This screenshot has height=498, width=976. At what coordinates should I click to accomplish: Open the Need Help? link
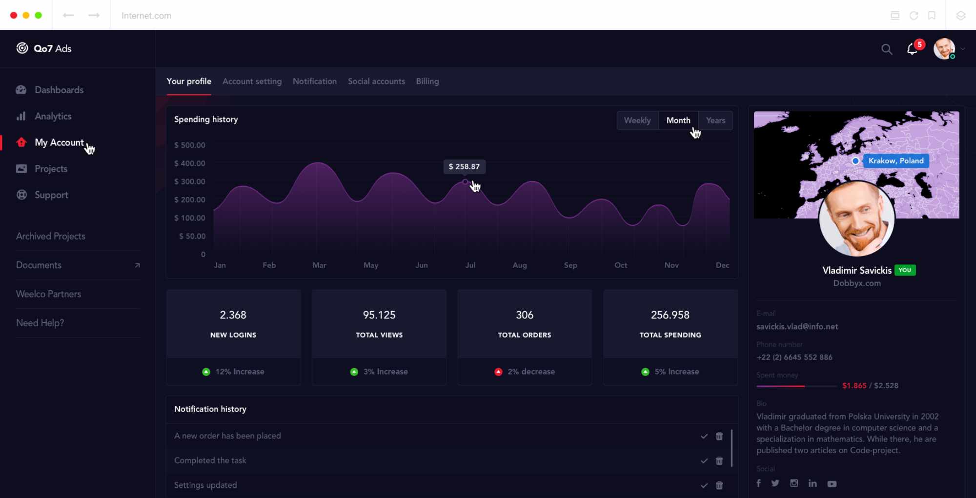point(40,323)
